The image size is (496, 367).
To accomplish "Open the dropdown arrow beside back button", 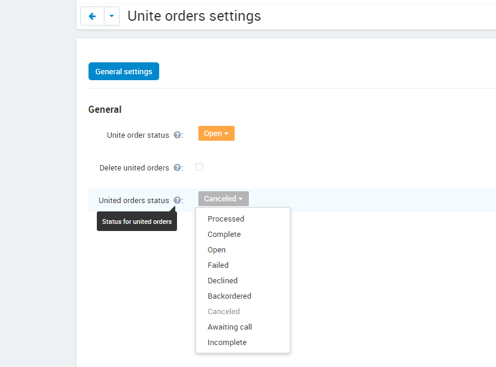I will coord(112,16).
